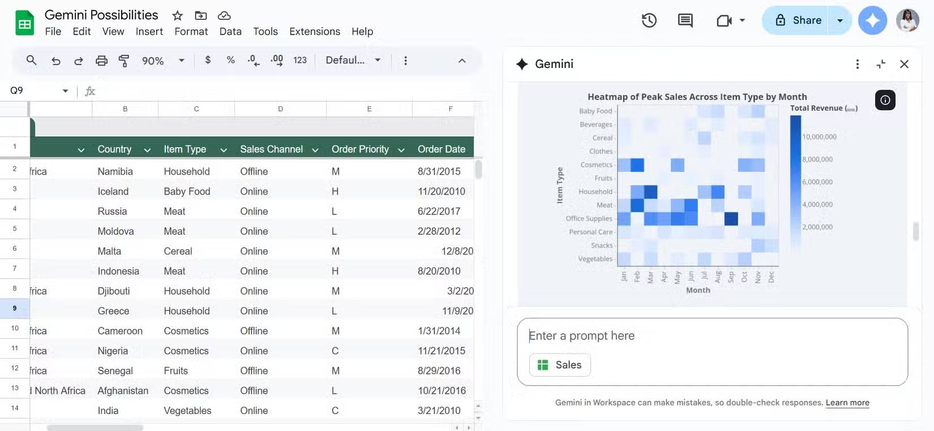Click the Gemini sparkle button
The height and width of the screenshot is (431, 934).
pyautogui.click(x=872, y=21)
